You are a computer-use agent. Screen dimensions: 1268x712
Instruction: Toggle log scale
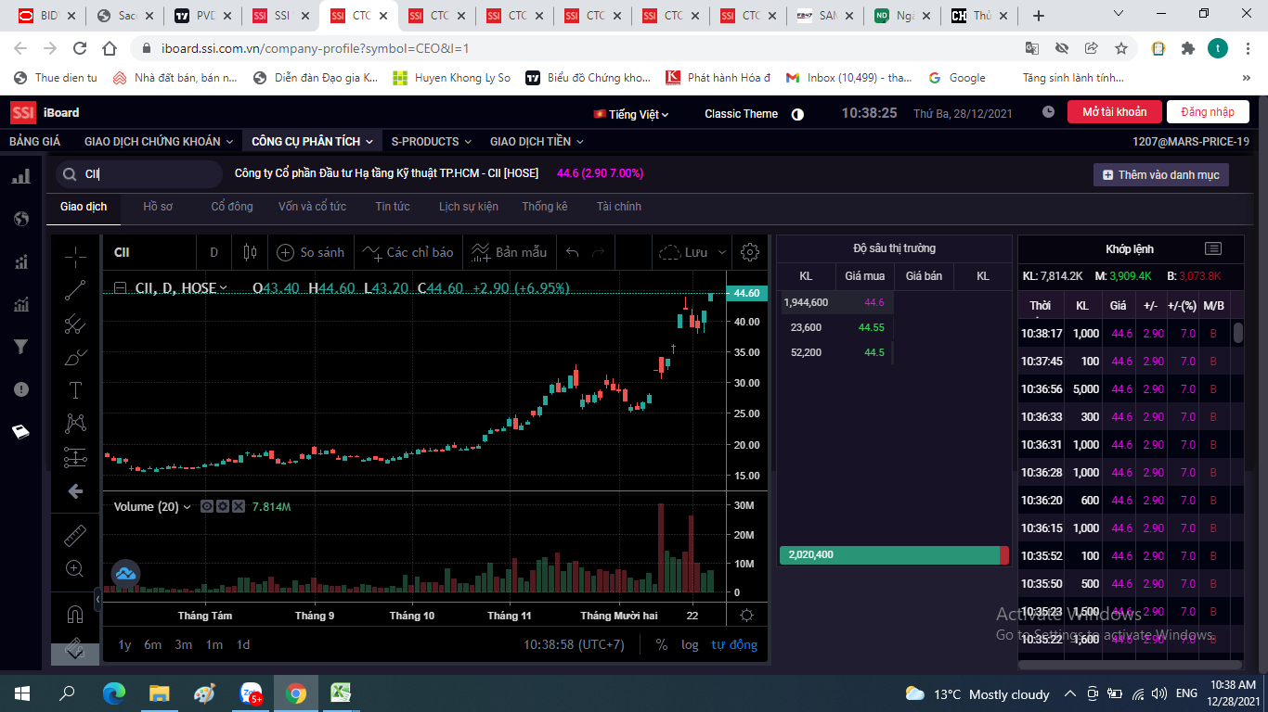[x=690, y=644]
